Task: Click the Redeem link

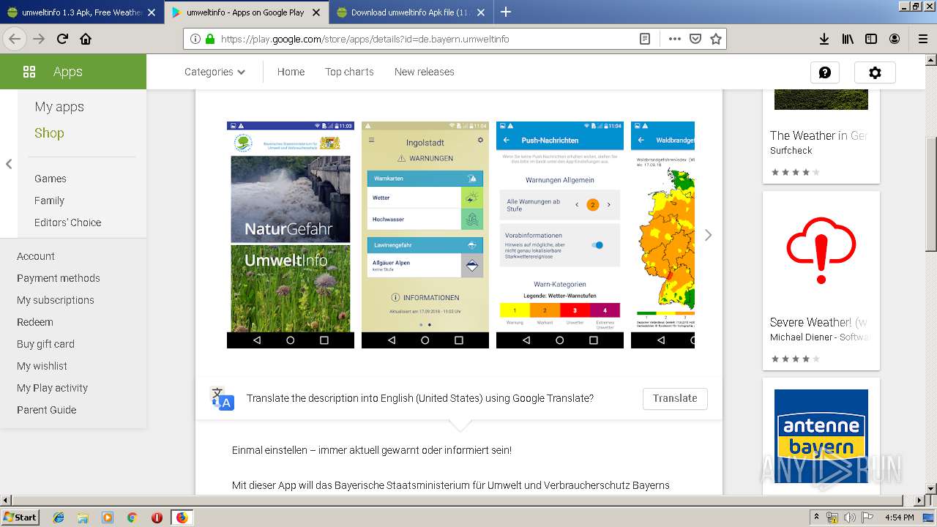Action: [x=35, y=322]
